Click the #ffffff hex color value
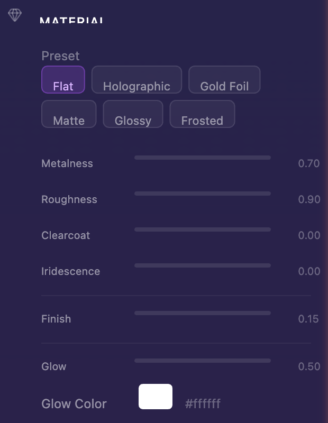 [x=203, y=404]
